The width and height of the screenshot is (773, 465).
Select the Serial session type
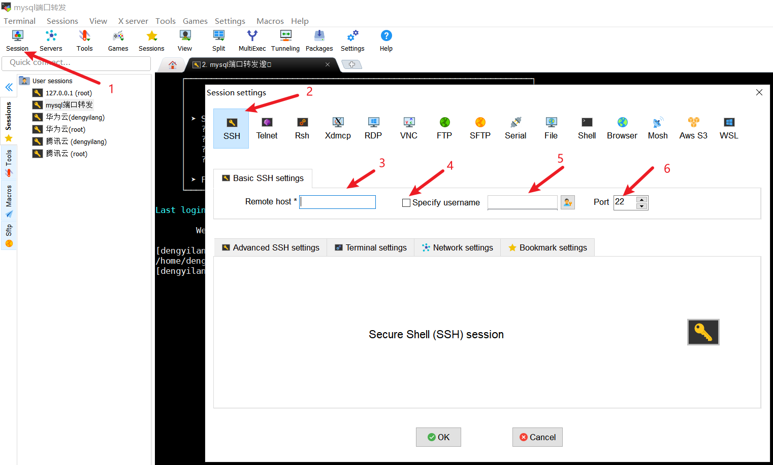coord(516,128)
